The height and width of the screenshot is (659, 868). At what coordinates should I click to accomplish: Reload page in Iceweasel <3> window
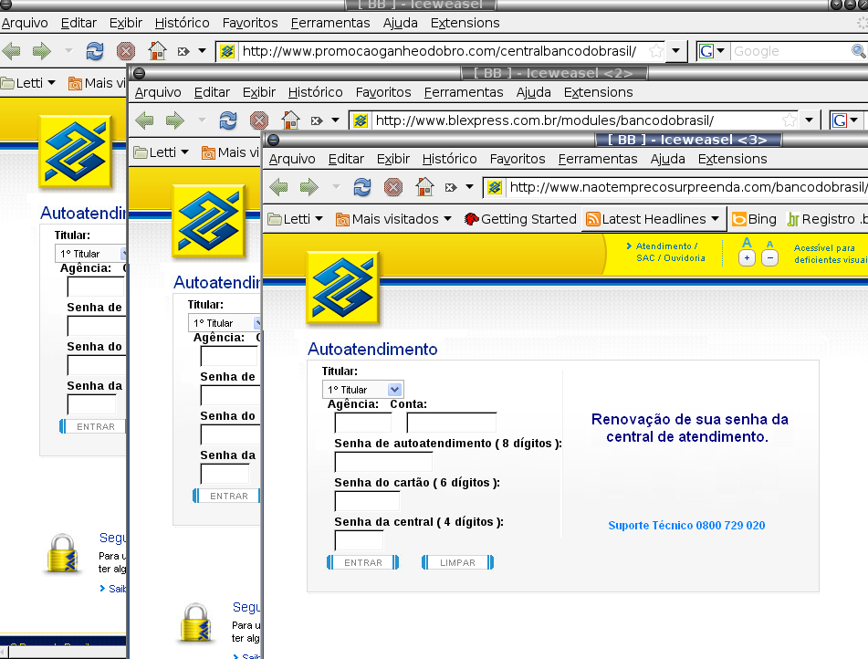pos(362,187)
